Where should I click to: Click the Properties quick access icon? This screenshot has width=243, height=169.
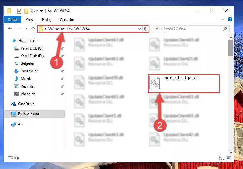pos(19,11)
